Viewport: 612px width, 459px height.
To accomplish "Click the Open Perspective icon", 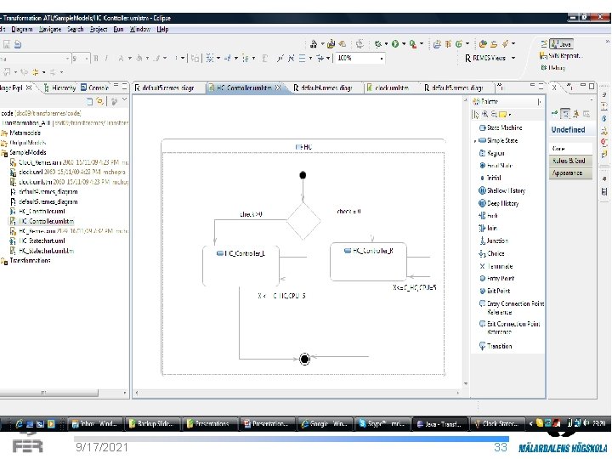I will 544,43.
